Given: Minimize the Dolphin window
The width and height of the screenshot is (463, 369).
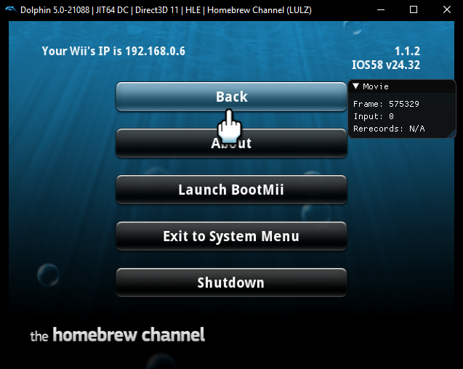Looking at the screenshot, I should tap(381, 9).
